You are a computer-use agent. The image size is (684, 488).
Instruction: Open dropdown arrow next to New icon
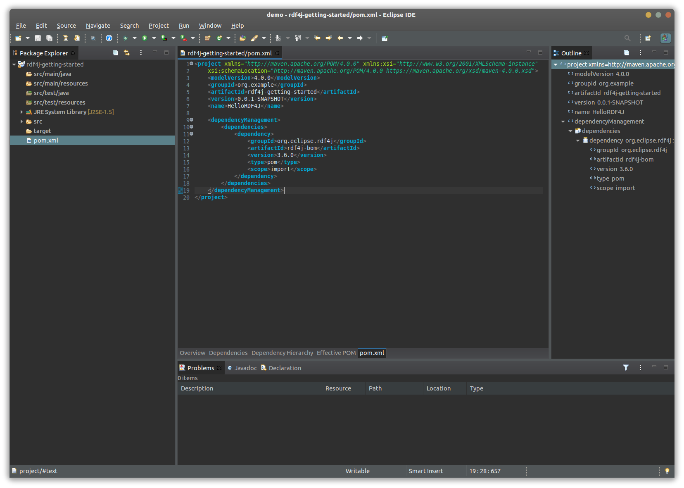coord(28,38)
